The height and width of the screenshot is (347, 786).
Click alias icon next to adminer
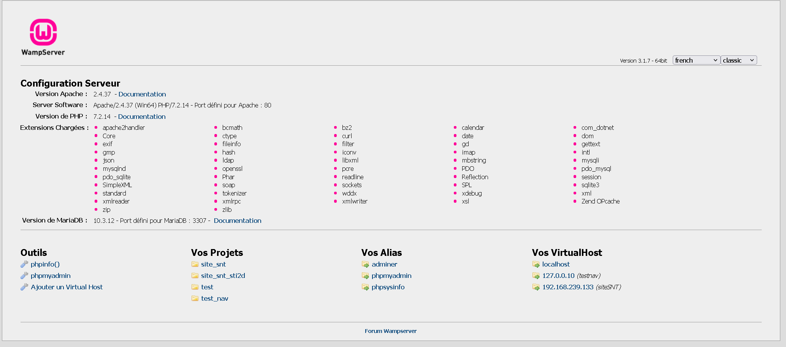click(365, 264)
